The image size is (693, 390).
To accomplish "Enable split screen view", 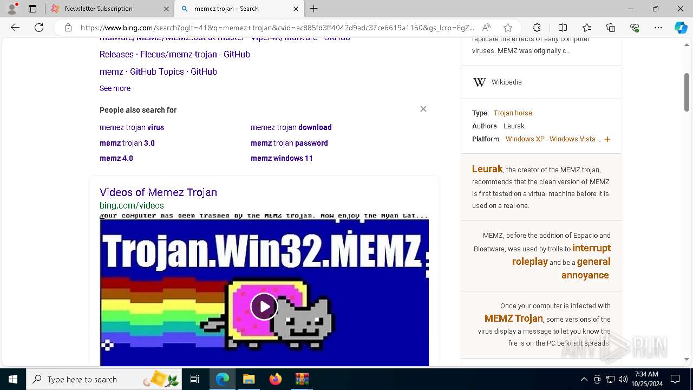I will coord(563,28).
